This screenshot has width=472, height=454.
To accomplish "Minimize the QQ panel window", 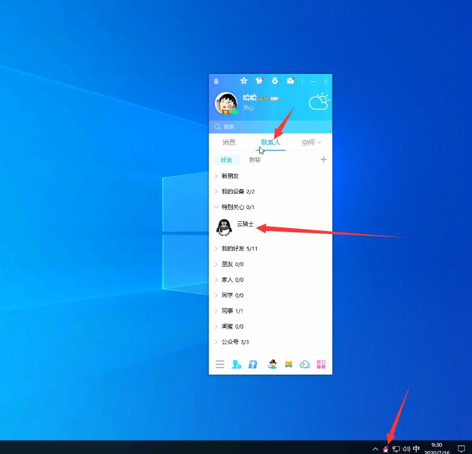I will (x=313, y=81).
